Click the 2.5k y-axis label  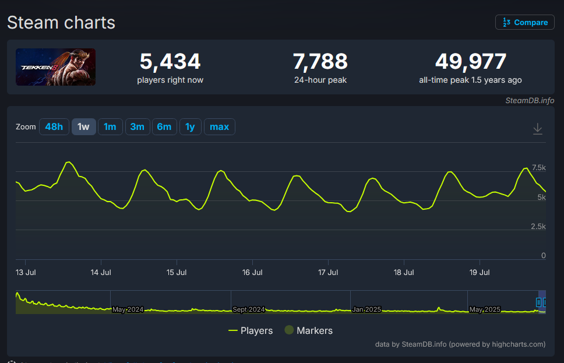coord(538,226)
